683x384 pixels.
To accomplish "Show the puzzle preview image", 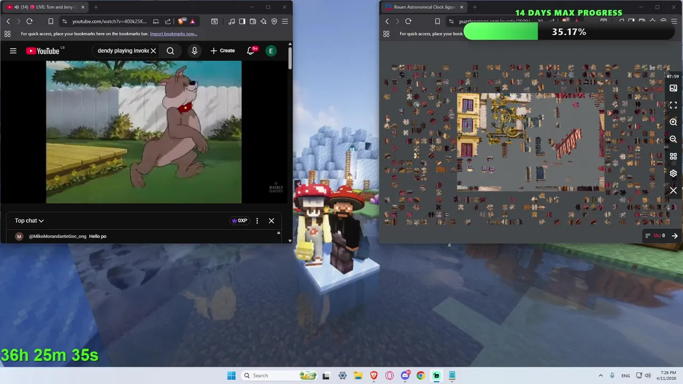I will coord(673,88).
